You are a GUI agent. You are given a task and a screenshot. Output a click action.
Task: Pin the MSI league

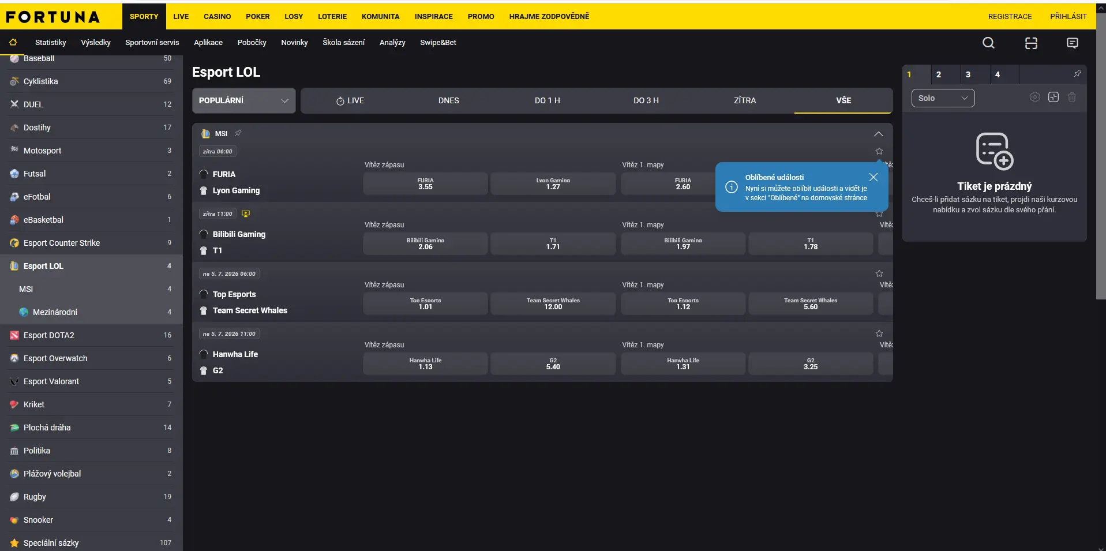click(238, 133)
